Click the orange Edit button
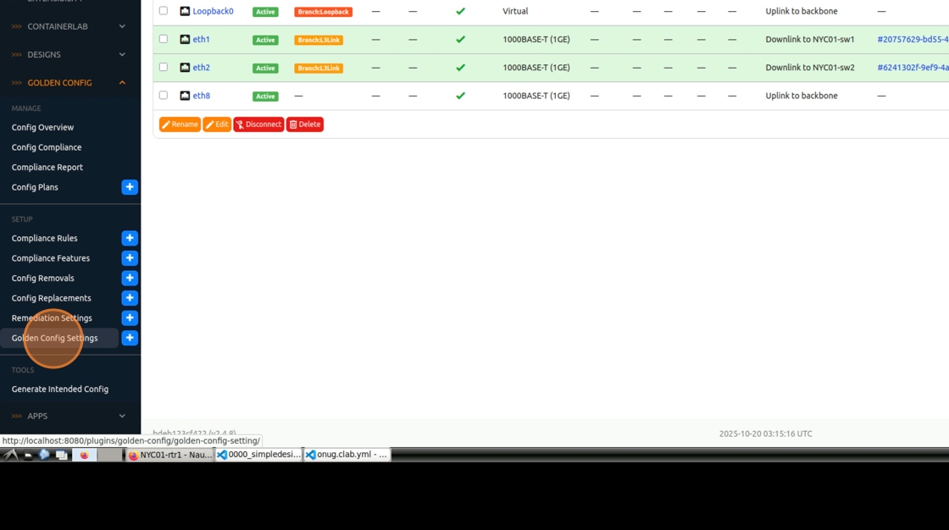Image resolution: width=949 pixels, height=530 pixels. coord(217,124)
